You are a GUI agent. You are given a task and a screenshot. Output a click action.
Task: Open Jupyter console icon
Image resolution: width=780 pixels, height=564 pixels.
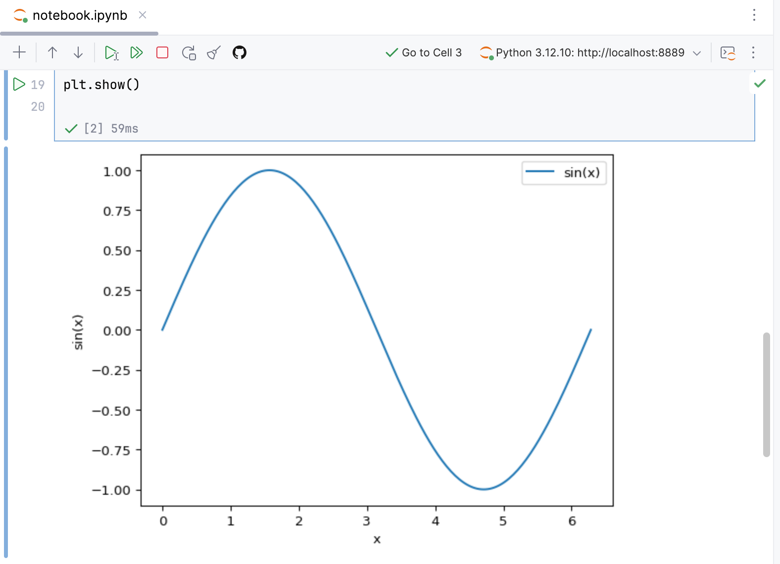(728, 52)
